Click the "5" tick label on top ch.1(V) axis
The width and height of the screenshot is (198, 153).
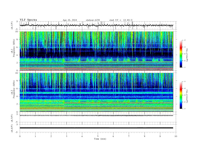17,21
